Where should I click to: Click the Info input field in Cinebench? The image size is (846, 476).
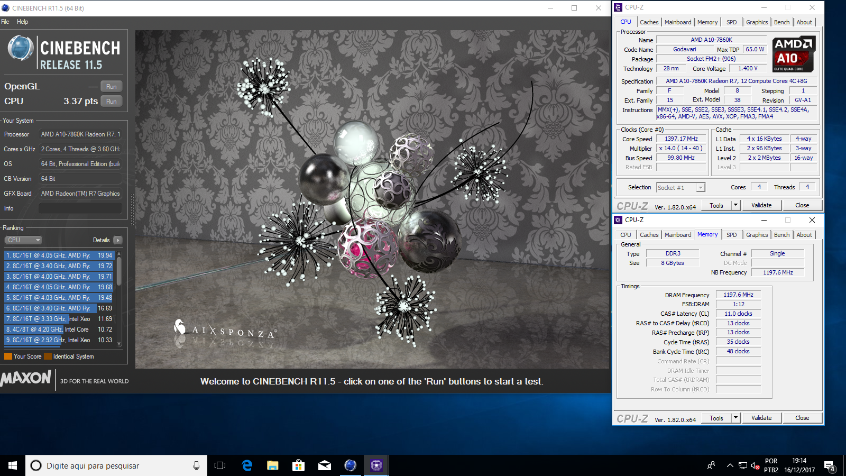80,208
